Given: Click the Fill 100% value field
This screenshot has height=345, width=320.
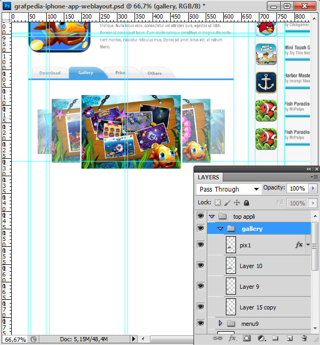Looking at the screenshot, I should tap(298, 203).
